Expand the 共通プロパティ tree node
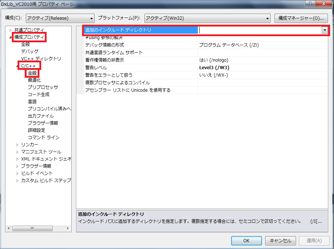The image size is (334, 249). [11, 30]
